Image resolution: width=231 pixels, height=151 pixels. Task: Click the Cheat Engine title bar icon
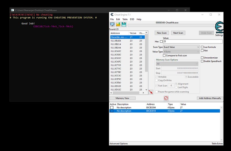(x=112, y=15)
